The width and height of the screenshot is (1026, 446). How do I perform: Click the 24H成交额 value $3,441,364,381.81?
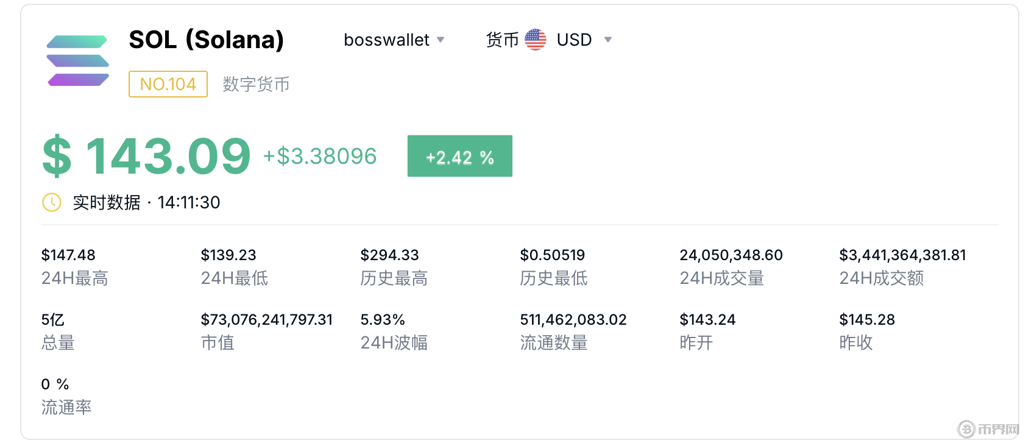coord(903,255)
